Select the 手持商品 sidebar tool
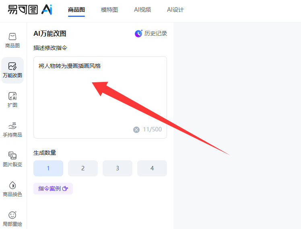301x229 pixels. [x=12, y=129]
